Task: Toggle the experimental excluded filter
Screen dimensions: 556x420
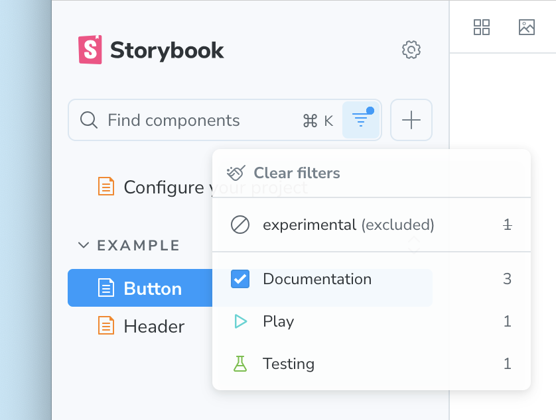Action: tap(332, 225)
